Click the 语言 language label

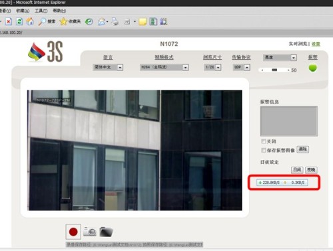pos(108,57)
